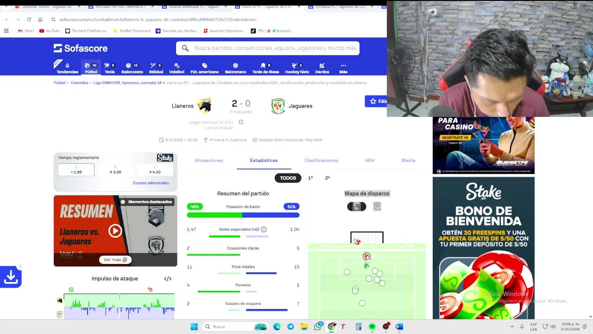Click the Fútbol breadcrumb link
Viewport: 593px width, 334px height.
59,83
